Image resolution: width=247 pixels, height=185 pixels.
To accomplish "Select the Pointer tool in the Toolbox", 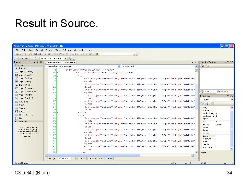I will [28, 68].
